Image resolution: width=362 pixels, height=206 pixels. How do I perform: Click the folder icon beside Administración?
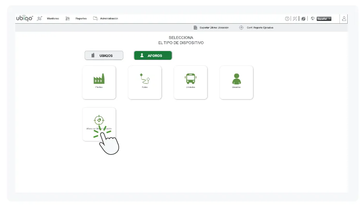click(95, 18)
